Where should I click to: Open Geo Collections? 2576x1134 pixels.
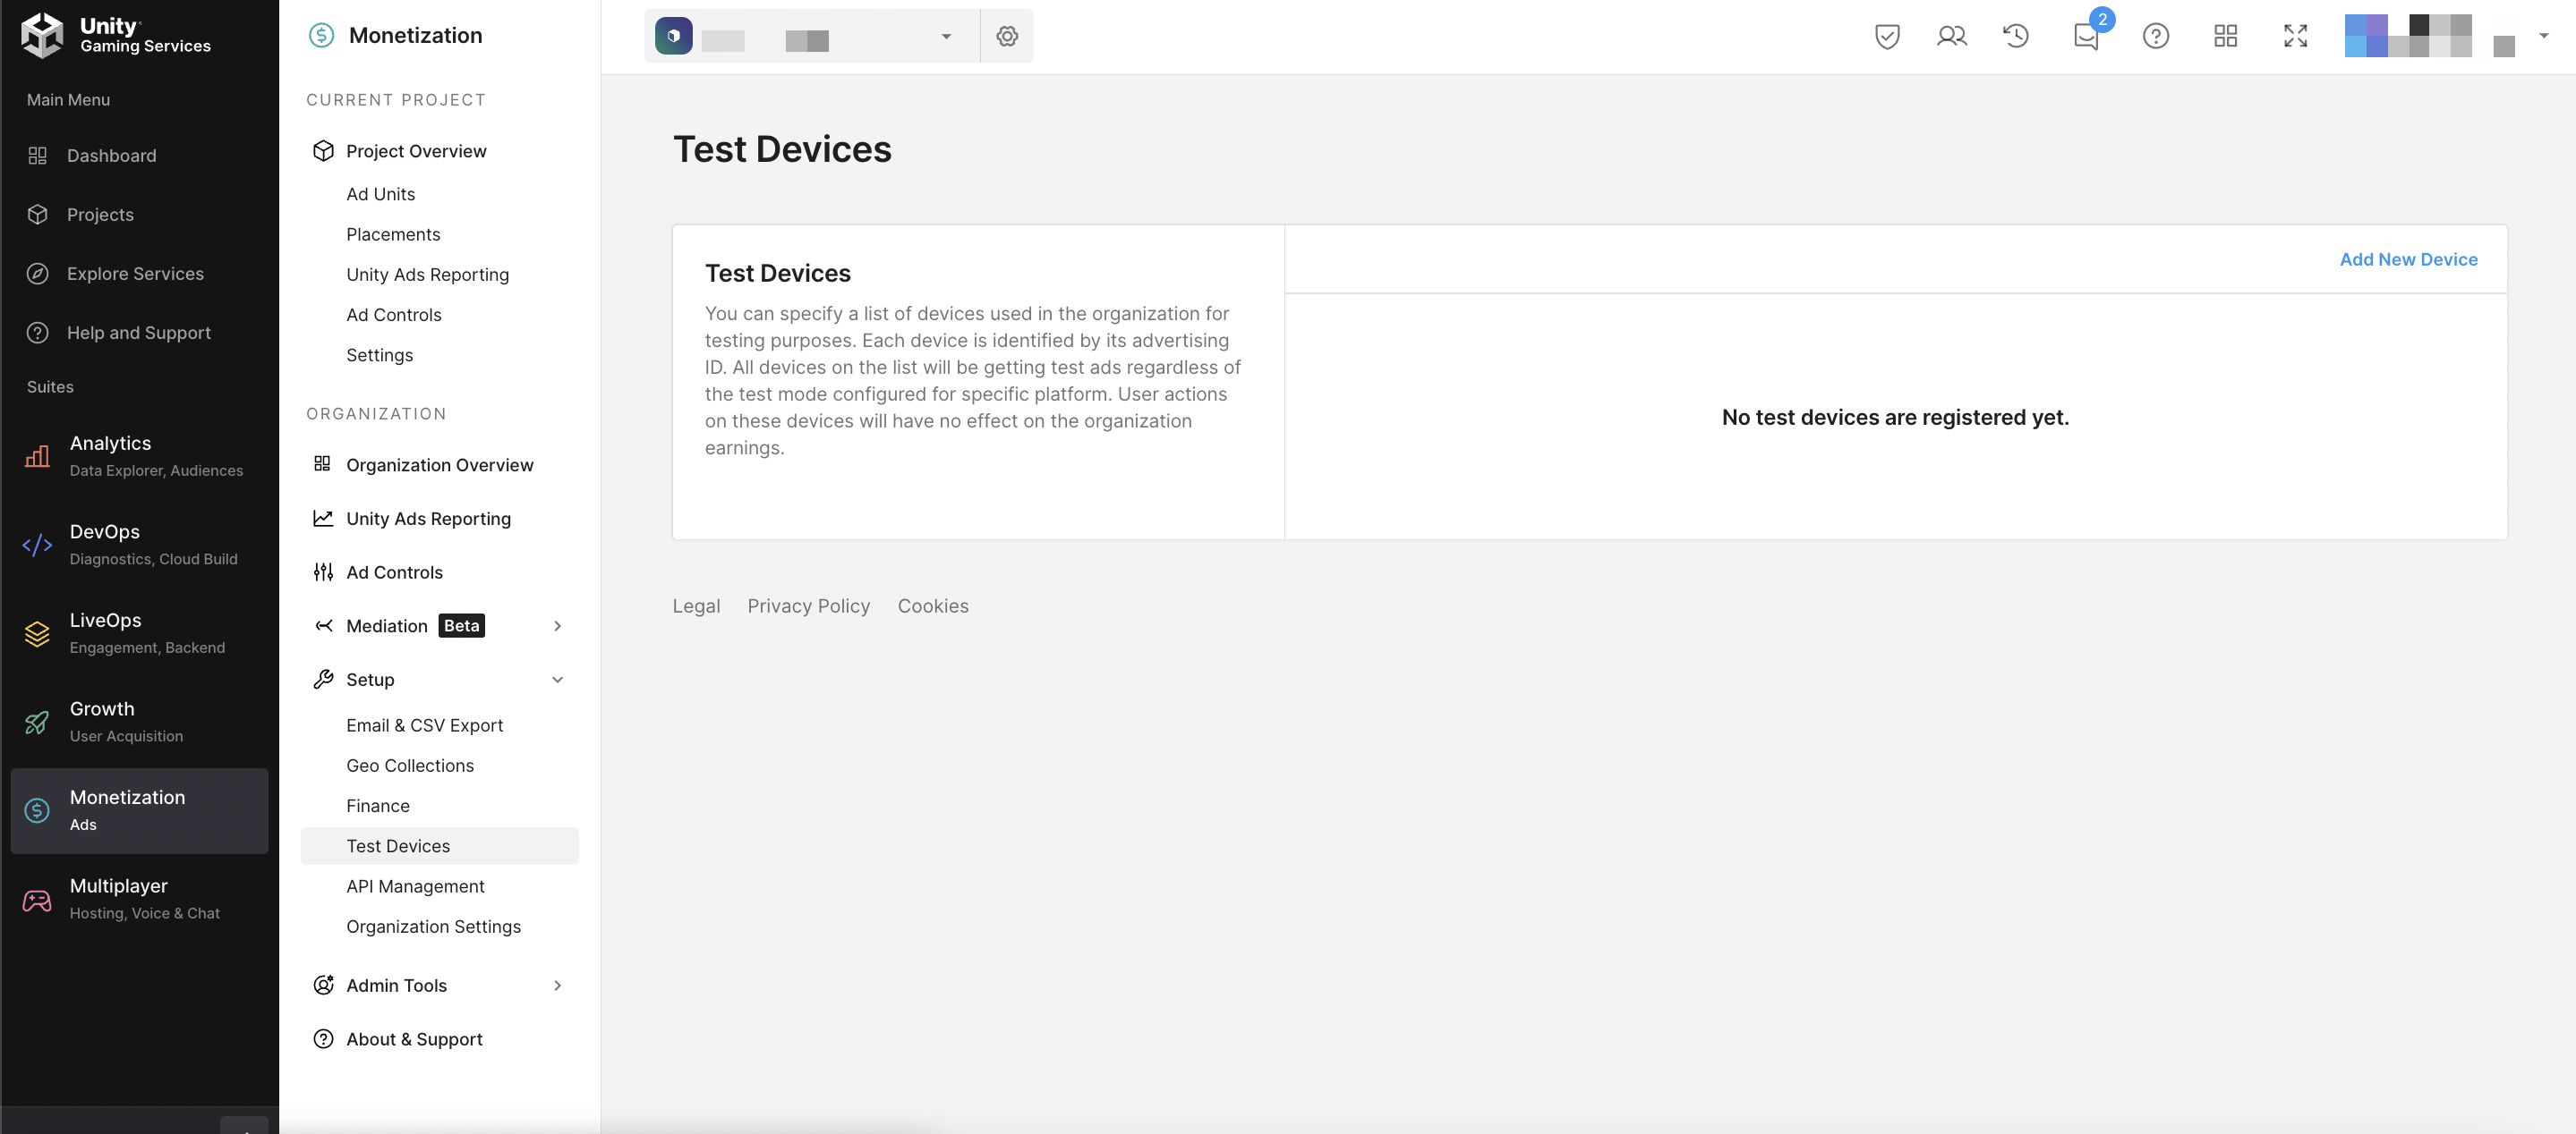pos(410,766)
